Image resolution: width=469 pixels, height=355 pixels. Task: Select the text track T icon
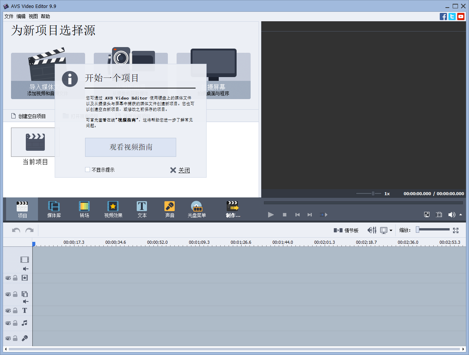(25, 311)
